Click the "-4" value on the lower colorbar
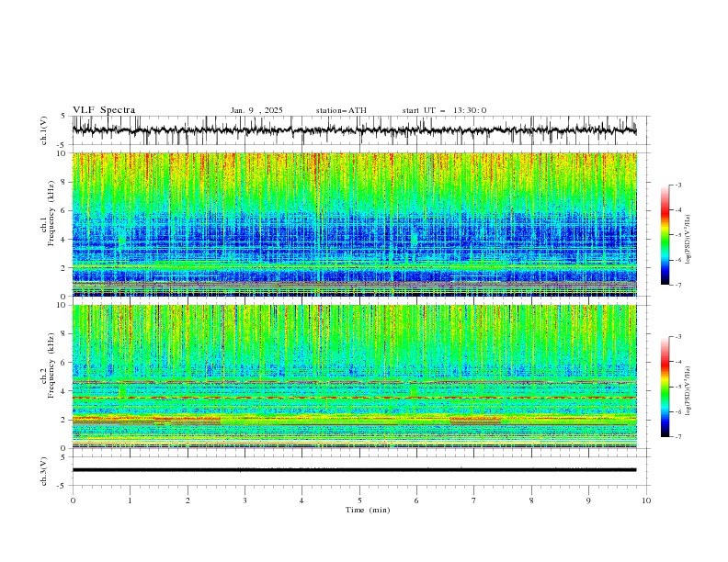 [x=677, y=362]
